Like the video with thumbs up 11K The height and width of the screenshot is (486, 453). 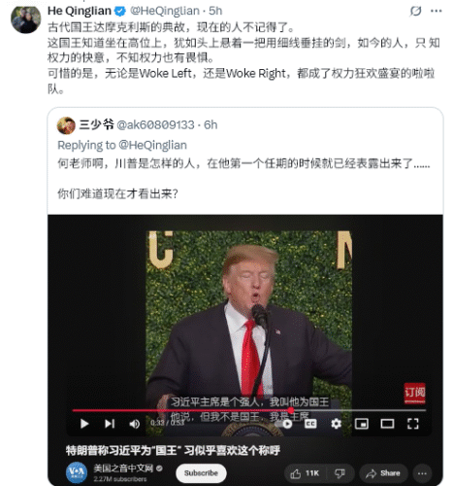[x=305, y=473]
